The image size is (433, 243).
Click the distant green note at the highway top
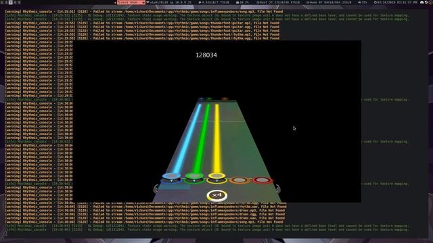coord(209,99)
